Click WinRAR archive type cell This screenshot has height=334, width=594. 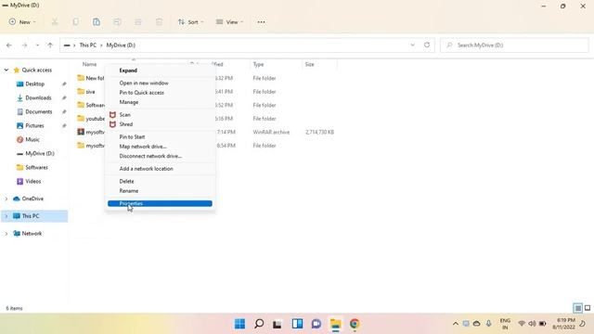271,132
